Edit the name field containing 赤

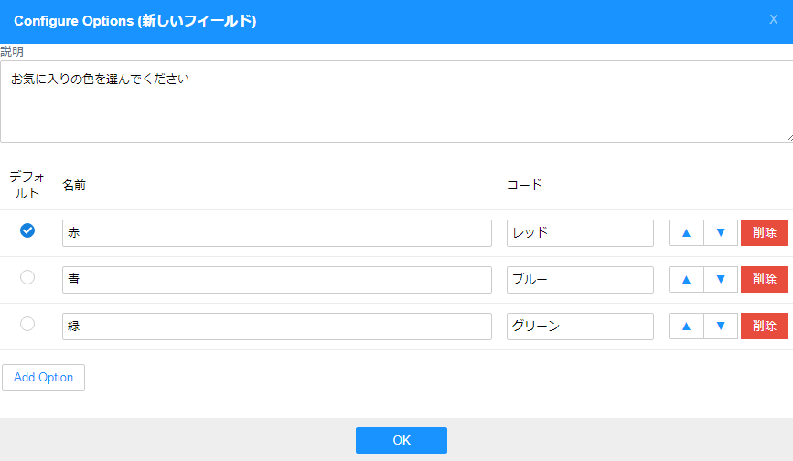pos(277,233)
